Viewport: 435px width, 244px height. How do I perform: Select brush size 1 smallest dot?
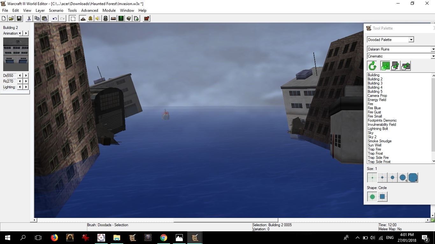click(372, 178)
